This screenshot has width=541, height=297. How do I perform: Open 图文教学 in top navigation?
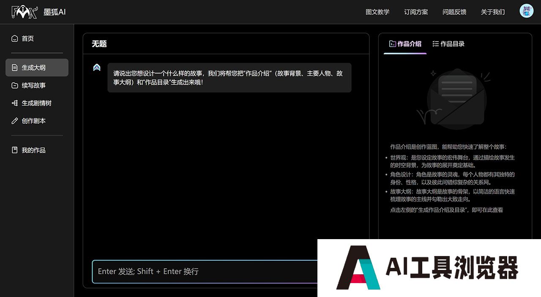coord(377,12)
